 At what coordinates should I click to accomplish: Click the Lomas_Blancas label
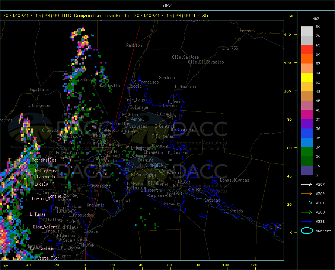234,180
